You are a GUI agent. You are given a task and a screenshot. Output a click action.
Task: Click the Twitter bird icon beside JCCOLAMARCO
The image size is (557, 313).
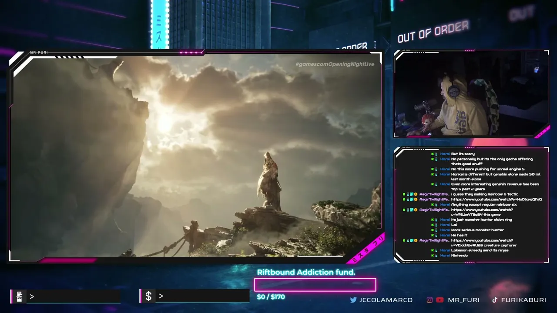coord(353,300)
